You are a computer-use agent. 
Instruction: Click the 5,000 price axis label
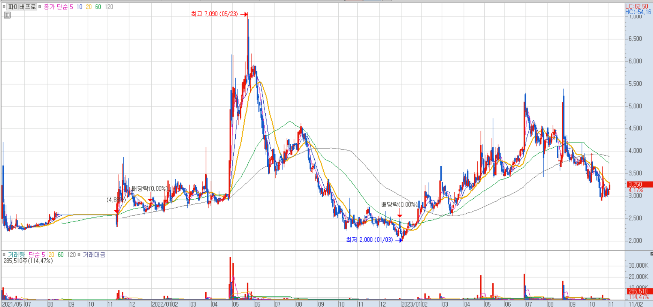(635, 106)
